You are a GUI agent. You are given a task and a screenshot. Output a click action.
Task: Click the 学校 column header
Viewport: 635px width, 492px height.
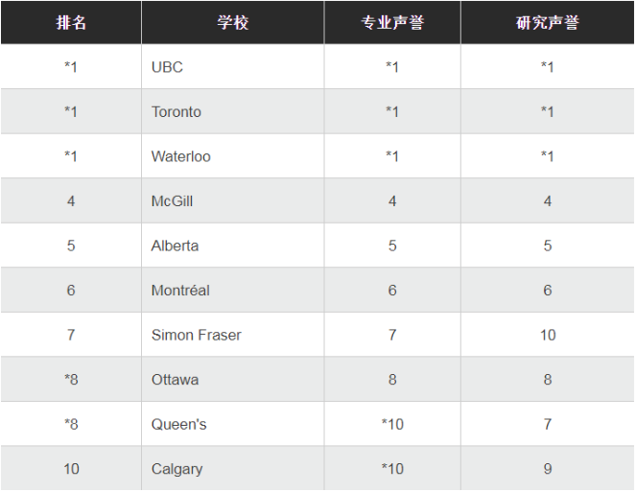232,23
